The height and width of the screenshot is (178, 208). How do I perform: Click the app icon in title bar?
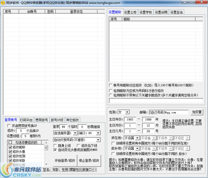coord(3,3)
